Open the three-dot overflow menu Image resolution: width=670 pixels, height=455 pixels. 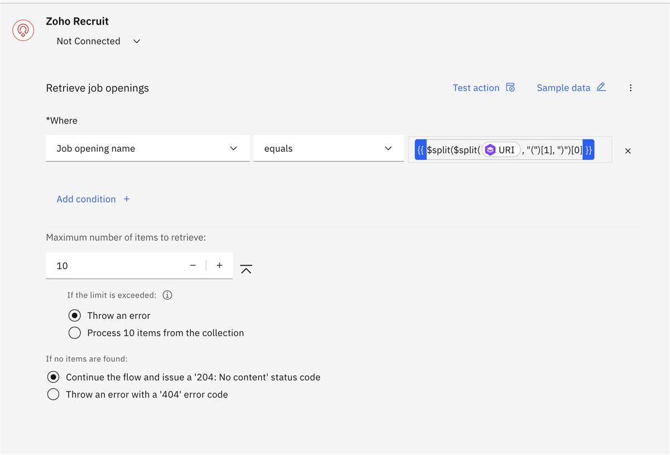click(630, 88)
